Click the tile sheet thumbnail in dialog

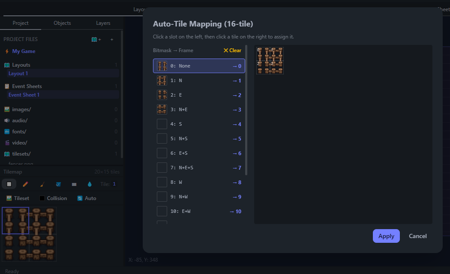coord(270,61)
